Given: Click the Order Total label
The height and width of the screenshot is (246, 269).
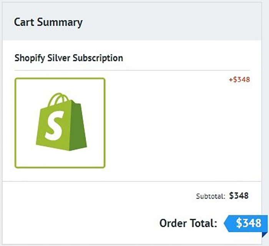Looking at the screenshot, I should click(188, 223).
